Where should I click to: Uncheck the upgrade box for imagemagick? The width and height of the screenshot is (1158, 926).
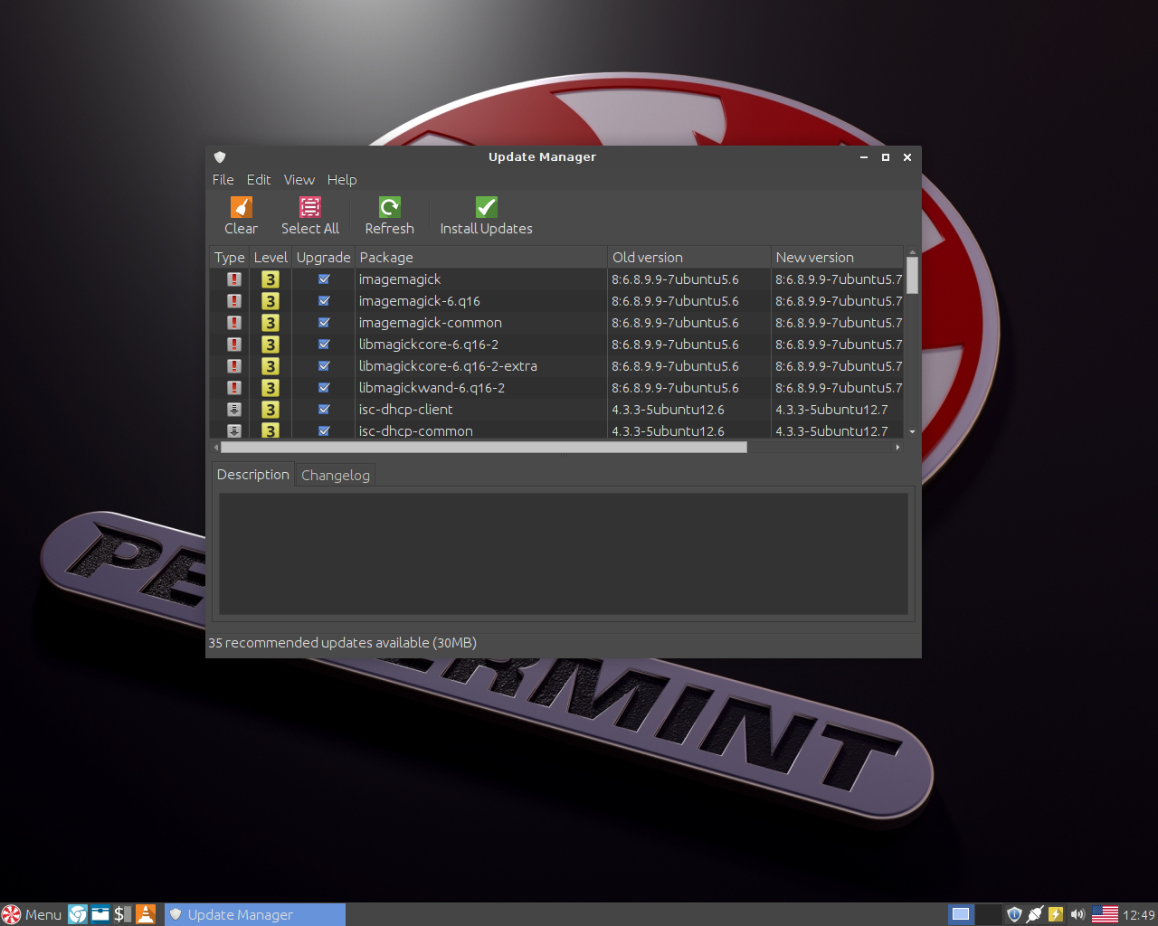tap(324, 279)
